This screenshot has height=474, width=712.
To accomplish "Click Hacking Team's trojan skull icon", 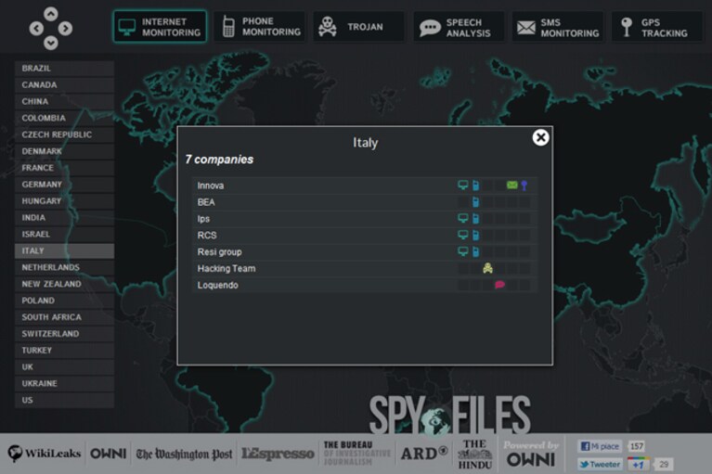I will 487,268.
